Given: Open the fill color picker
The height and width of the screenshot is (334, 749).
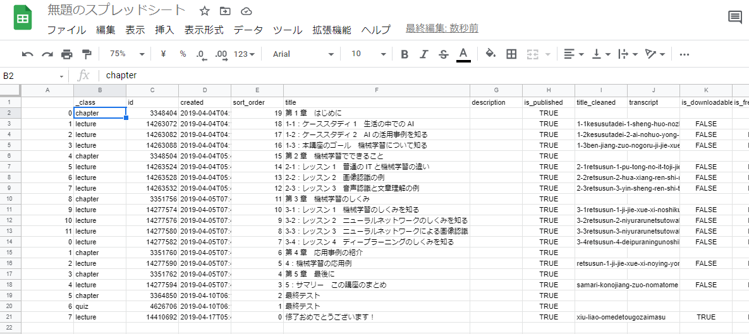Looking at the screenshot, I should [490, 54].
